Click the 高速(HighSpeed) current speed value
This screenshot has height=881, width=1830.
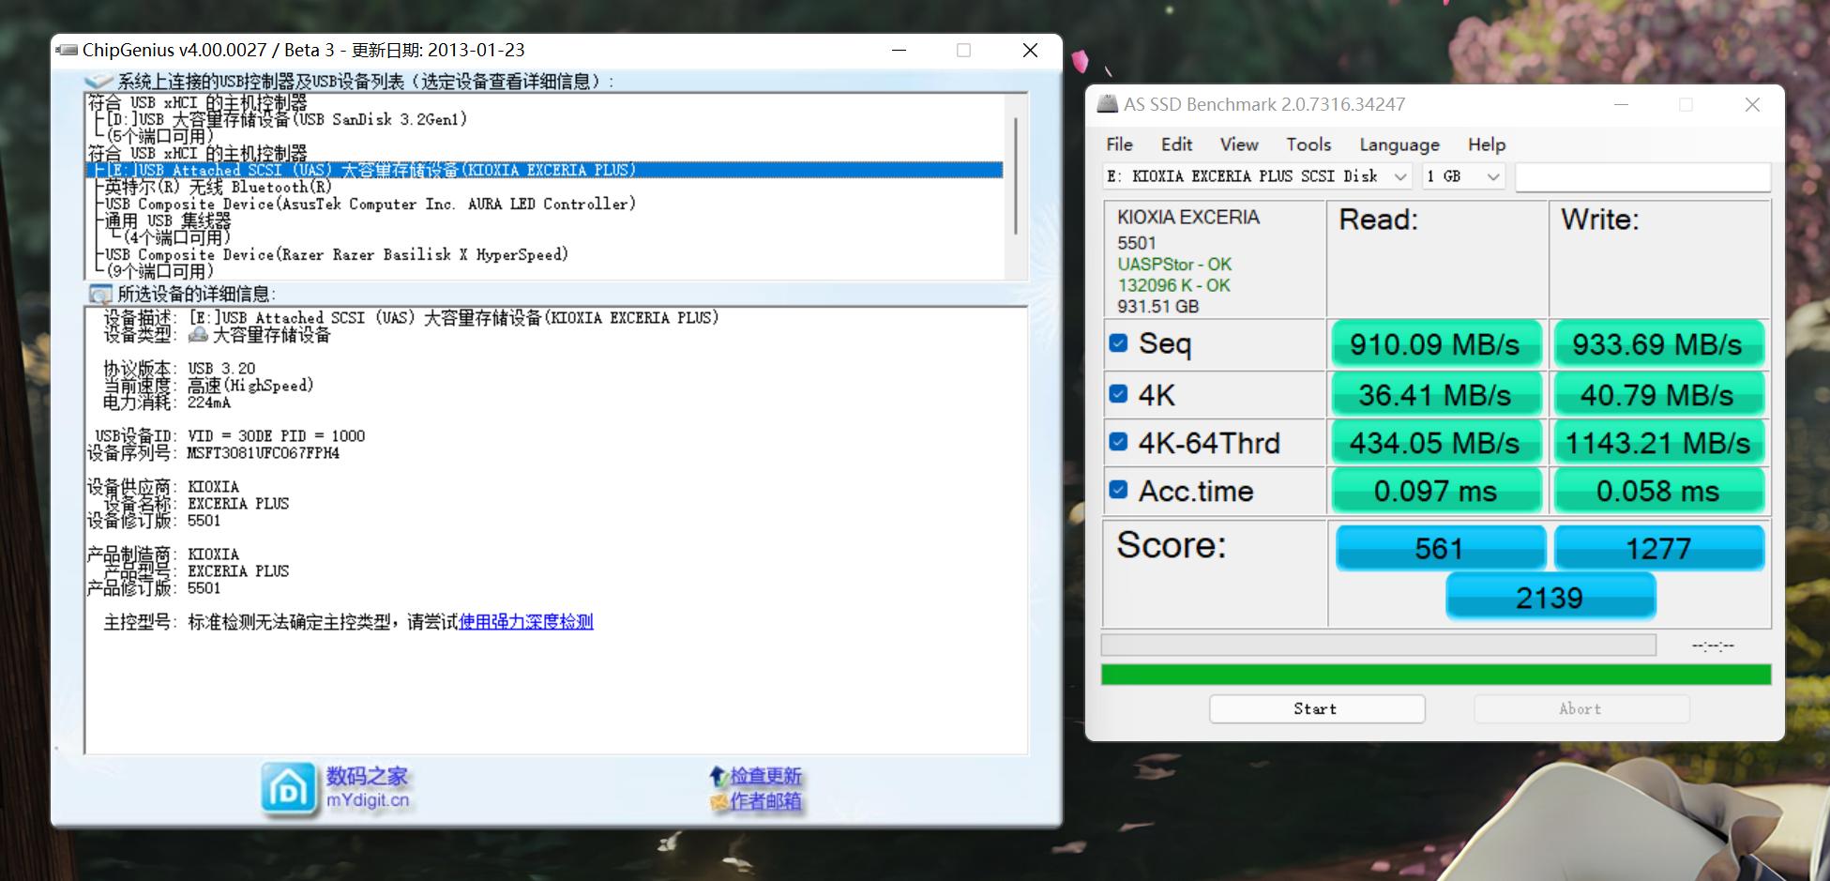pos(250,386)
